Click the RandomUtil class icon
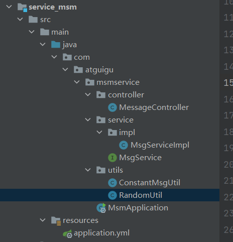 tap(112, 195)
